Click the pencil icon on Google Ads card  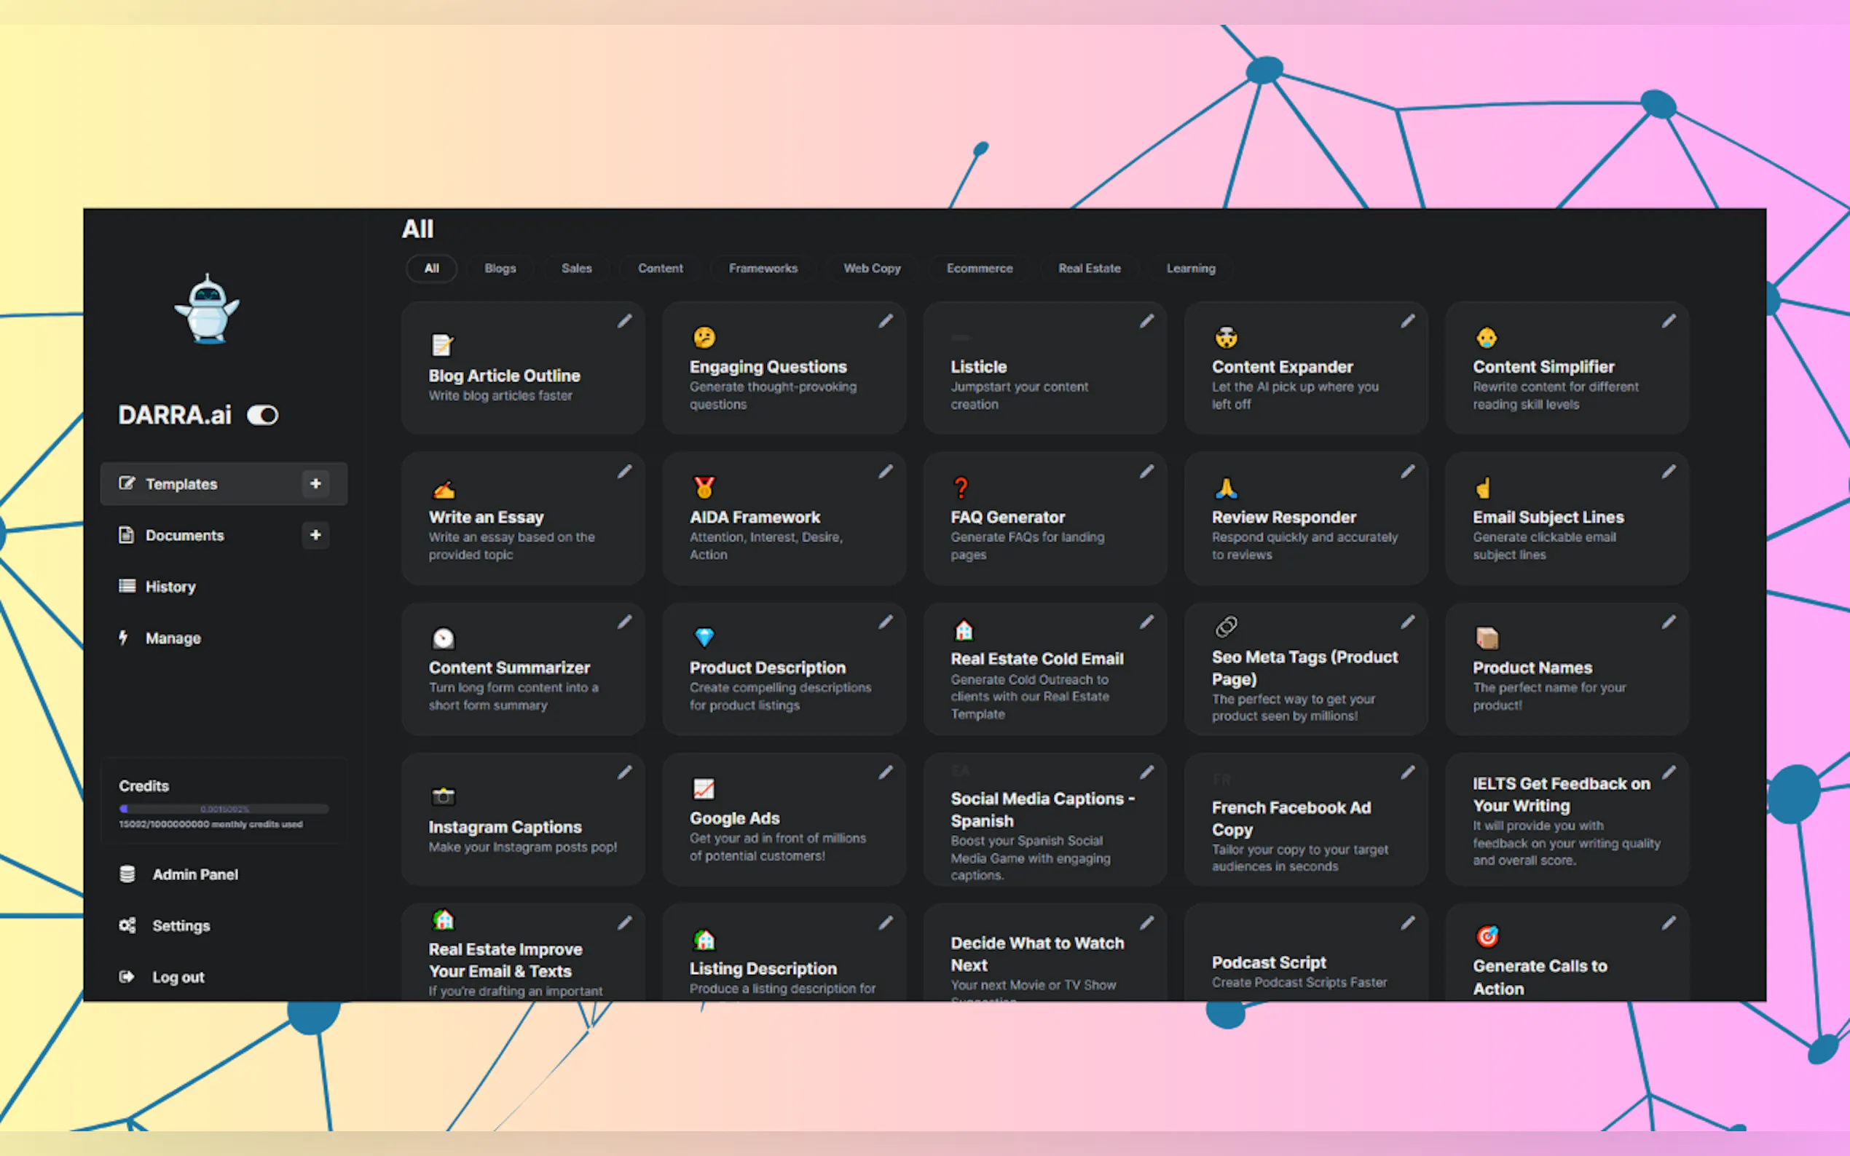pos(885,773)
